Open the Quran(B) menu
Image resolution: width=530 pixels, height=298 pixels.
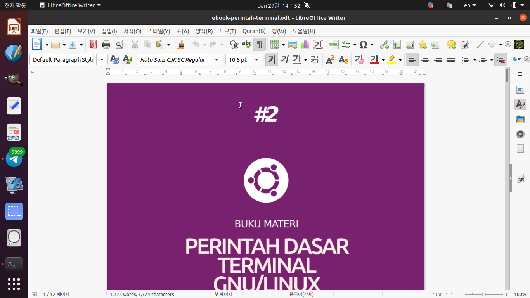254,31
